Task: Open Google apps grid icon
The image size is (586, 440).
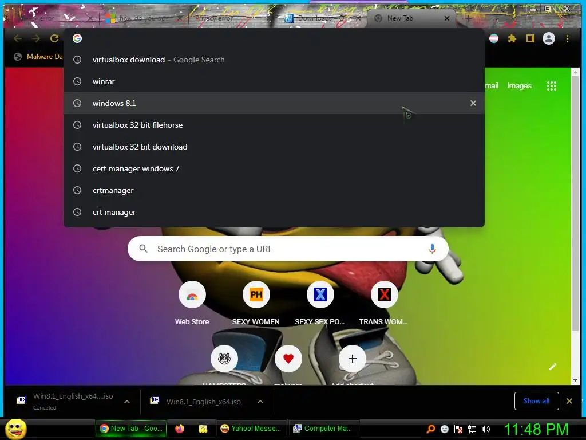Action: click(552, 86)
